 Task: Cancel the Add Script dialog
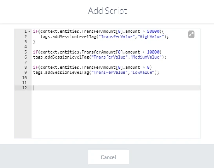coord(108,157)
